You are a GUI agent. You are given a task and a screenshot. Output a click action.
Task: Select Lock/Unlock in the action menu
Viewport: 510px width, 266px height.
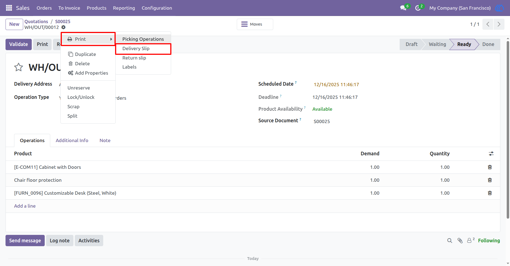pos(88,97)
